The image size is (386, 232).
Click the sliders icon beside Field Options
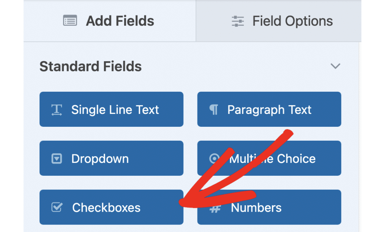tap(237, 21)
